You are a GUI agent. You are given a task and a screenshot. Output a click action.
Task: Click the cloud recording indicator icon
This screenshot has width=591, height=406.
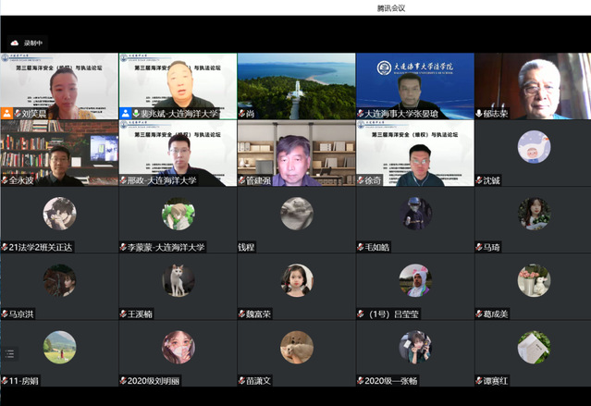pyautogui.click(x=14, y=43)
